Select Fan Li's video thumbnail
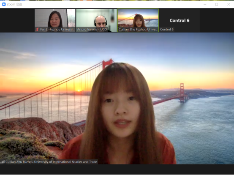This screenshot has height=175, width=234. click(x=55, y=20)
